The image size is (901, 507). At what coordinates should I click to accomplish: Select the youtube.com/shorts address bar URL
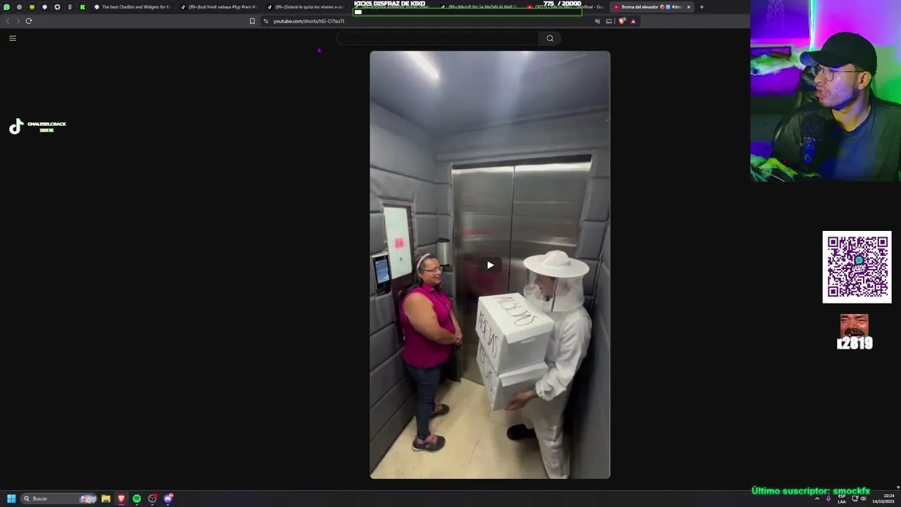308,21
